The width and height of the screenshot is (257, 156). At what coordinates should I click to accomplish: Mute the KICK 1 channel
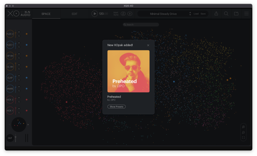pos(19,109)
